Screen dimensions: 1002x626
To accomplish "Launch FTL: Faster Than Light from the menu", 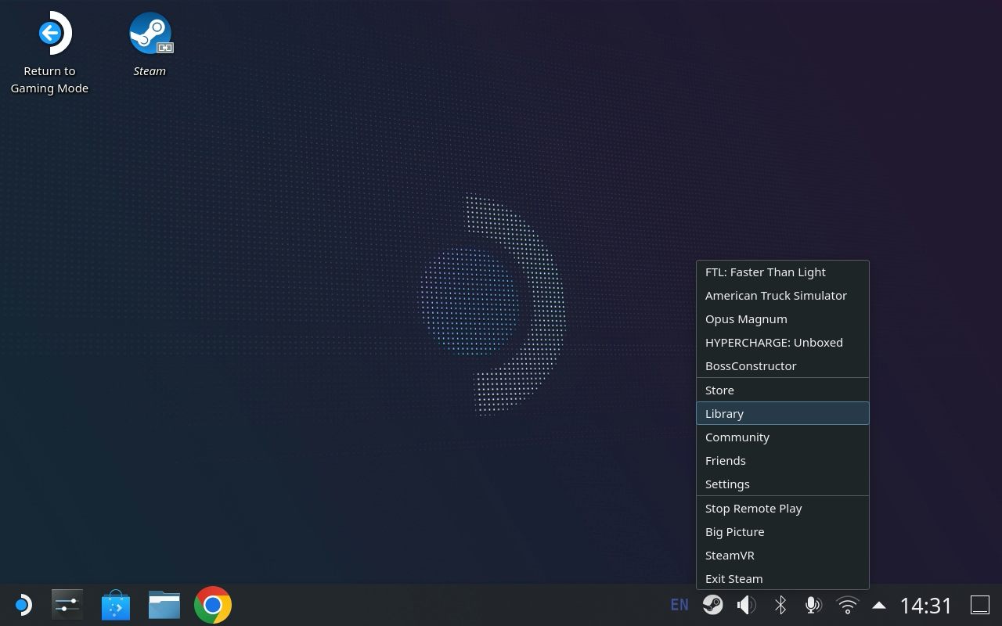I will pyautogui.click(x=783, y=272).
